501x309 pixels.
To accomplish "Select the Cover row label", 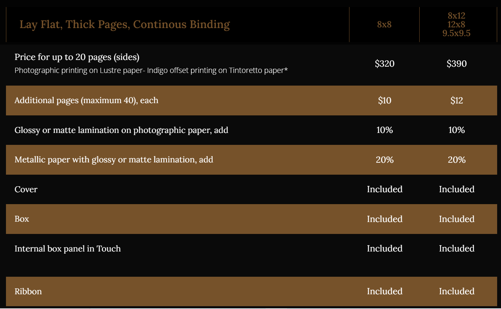I will 26,189.
